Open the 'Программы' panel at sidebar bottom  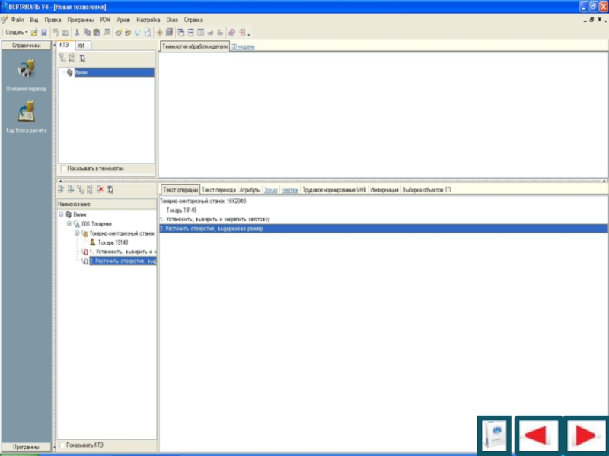coord(27,447)
